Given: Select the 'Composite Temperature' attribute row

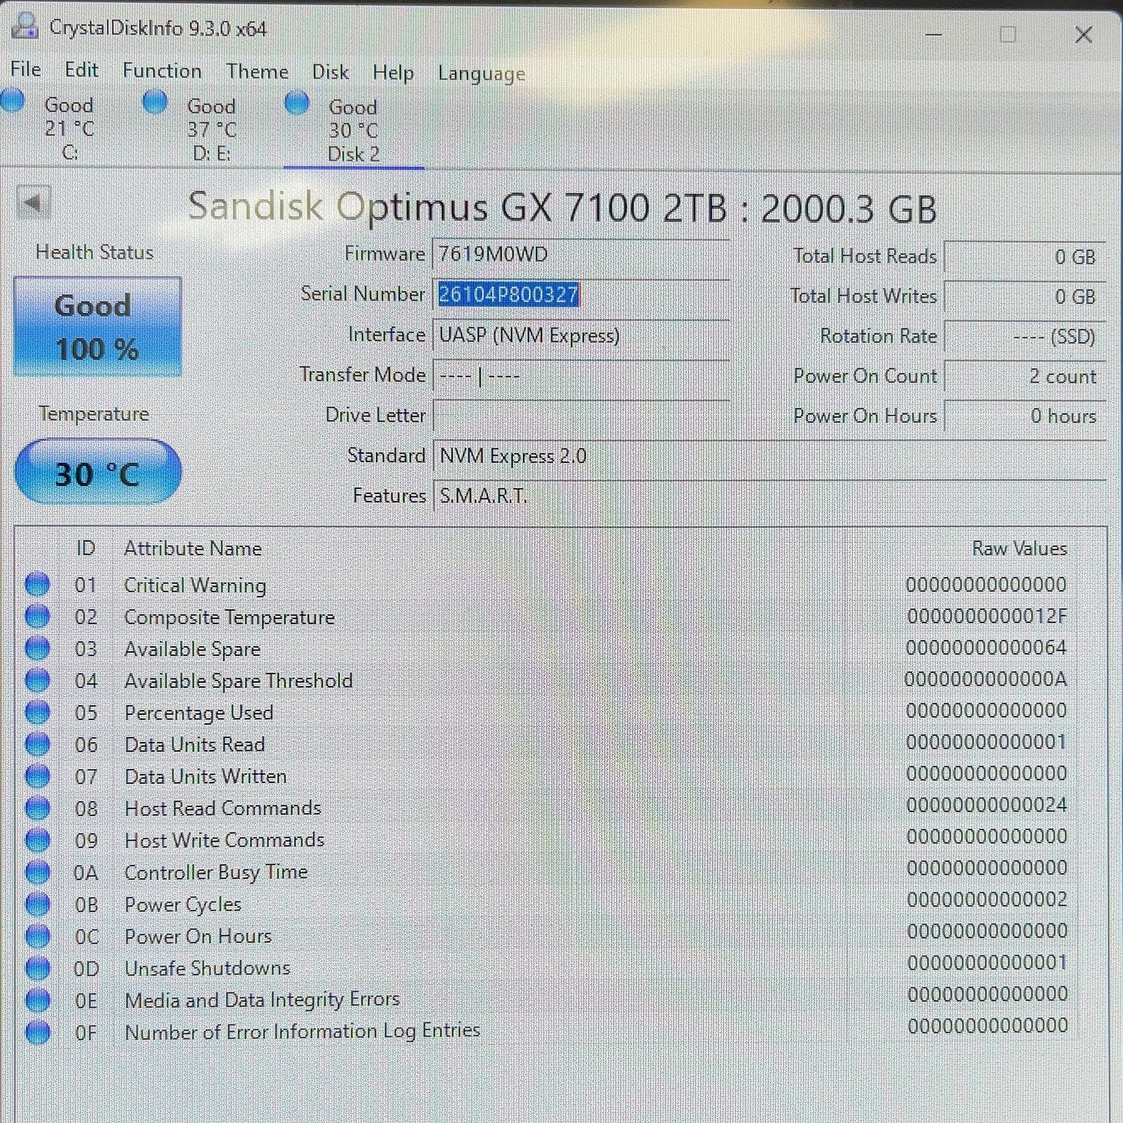Looking at the screenshot, I should (x=561, y=616).
